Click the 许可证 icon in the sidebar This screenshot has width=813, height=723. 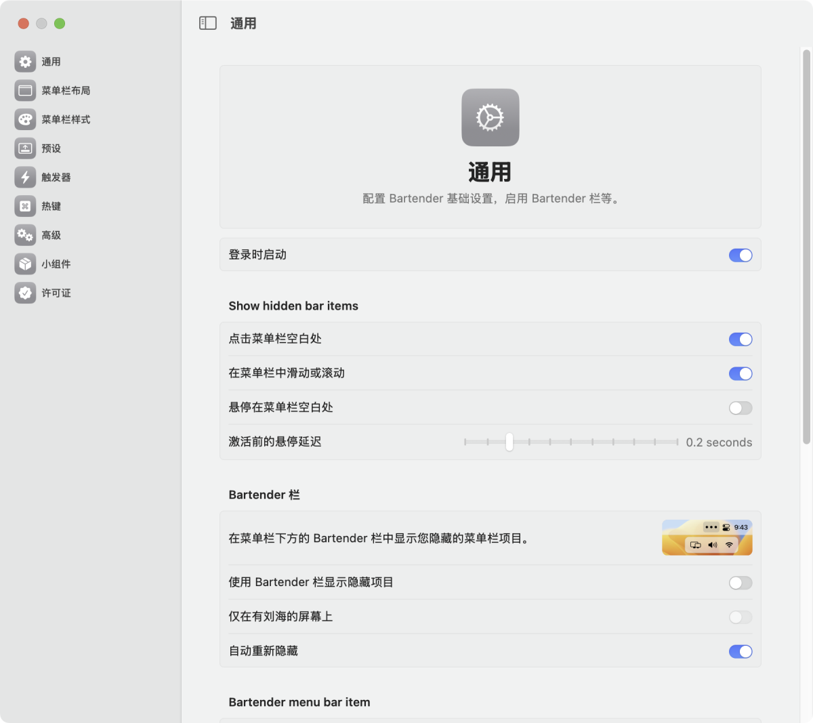coord(24,293)
